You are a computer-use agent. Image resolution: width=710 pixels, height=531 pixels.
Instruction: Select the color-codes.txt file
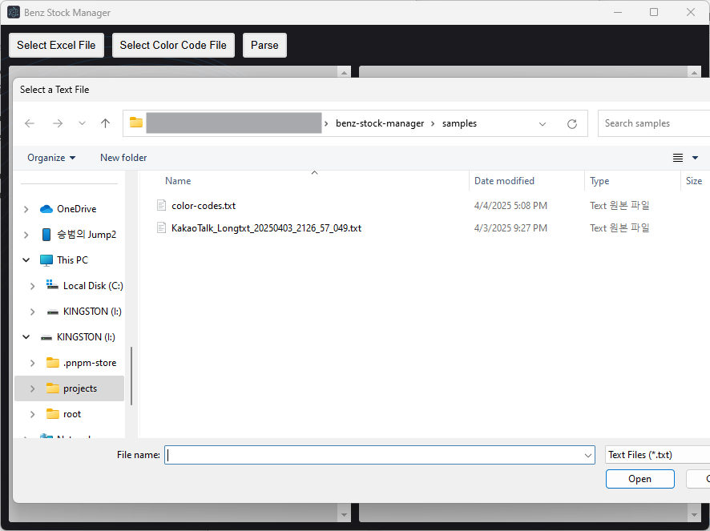tap(204, 206)
